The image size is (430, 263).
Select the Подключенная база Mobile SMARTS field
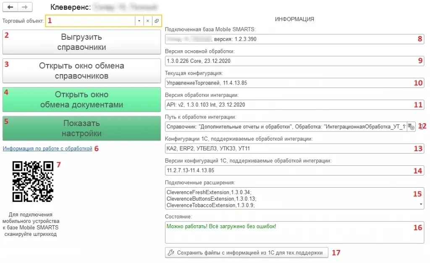[x=294, y=39]
